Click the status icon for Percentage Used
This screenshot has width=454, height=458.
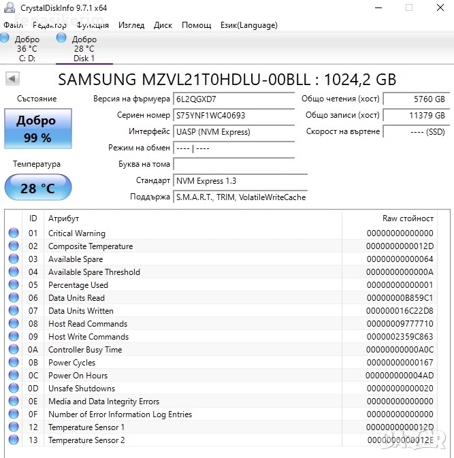[x=14, y=285]
